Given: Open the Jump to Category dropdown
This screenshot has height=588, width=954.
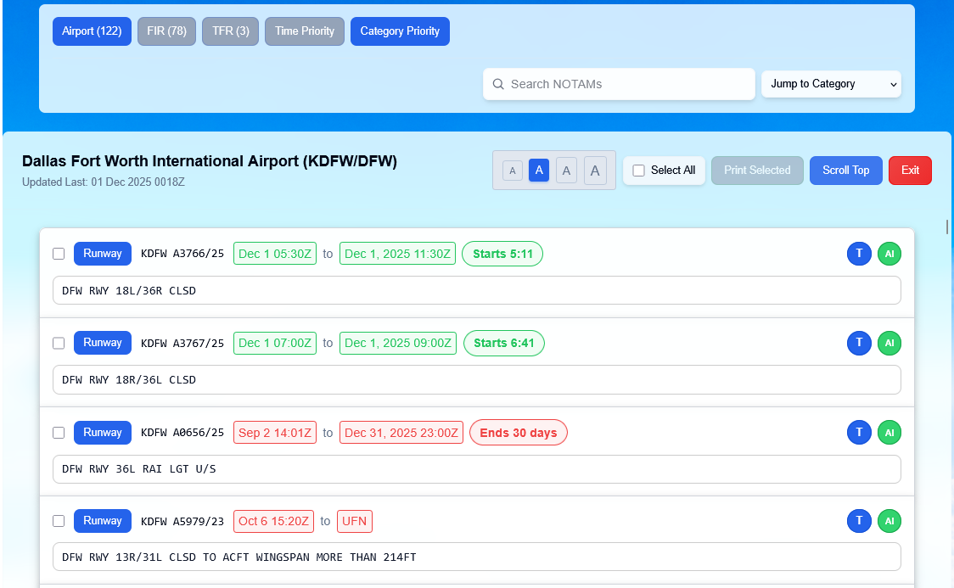Looking at the screenshot, I should [831, 84].
